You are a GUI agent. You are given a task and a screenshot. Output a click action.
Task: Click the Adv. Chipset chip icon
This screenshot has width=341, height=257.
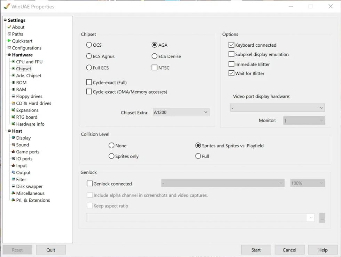pos(13,76)
